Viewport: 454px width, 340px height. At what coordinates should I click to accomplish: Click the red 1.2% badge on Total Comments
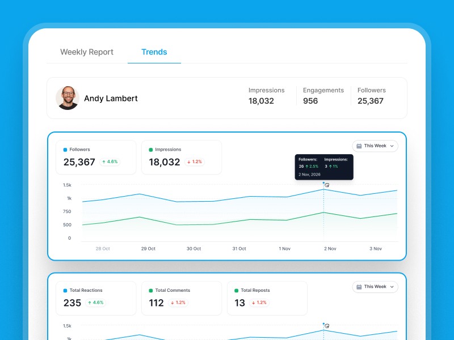(178, 303)
